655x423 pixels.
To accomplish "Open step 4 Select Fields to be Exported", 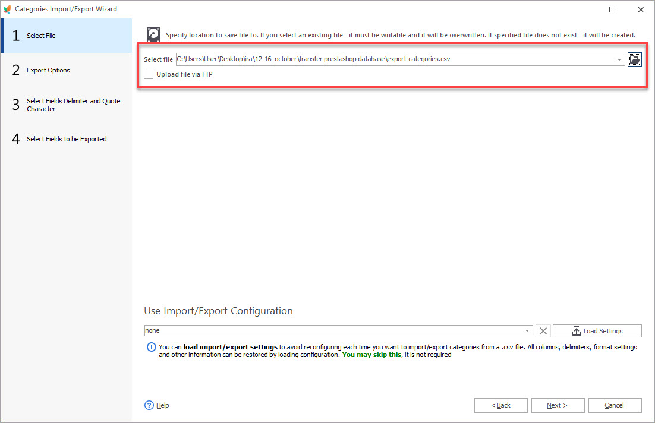I will point(67,139).
